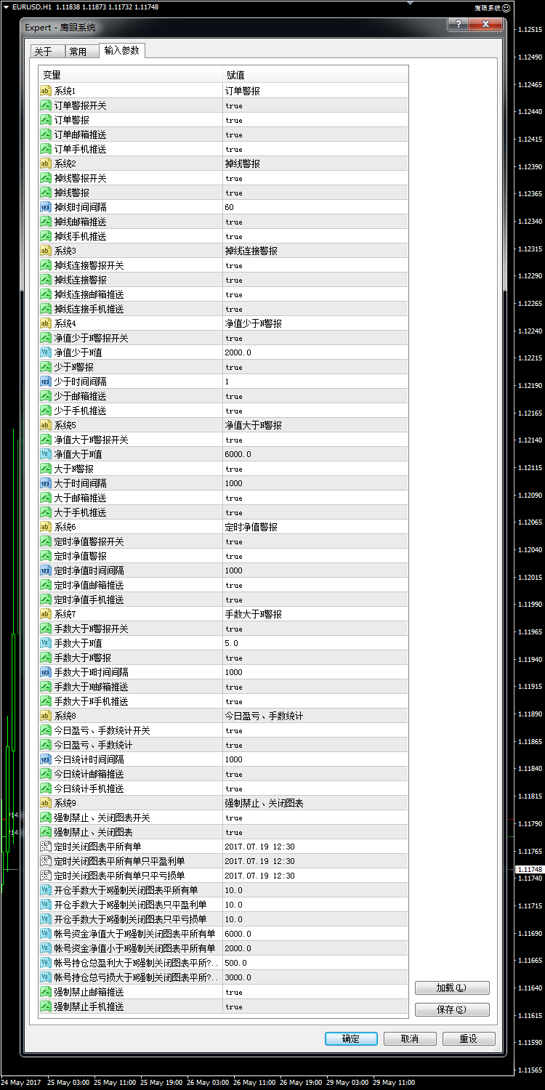Click the integer icon beside 今日统计时间间隔

click(45, 759)
